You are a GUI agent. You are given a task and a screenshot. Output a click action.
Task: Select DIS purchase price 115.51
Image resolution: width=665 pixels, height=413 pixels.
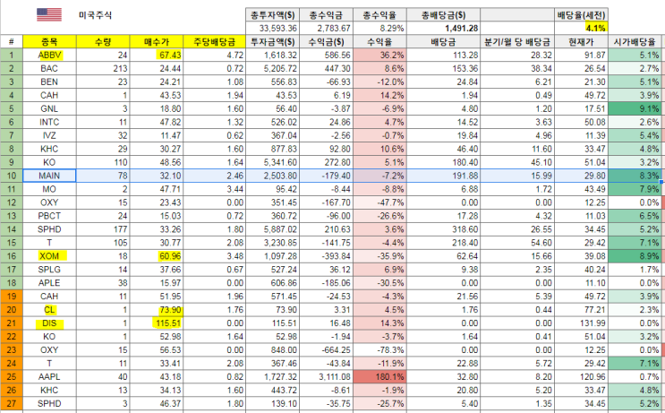coord(157,323)
